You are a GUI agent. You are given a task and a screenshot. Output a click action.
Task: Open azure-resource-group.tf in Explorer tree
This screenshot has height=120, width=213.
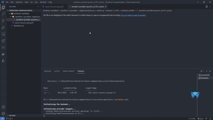coord(24,23)
